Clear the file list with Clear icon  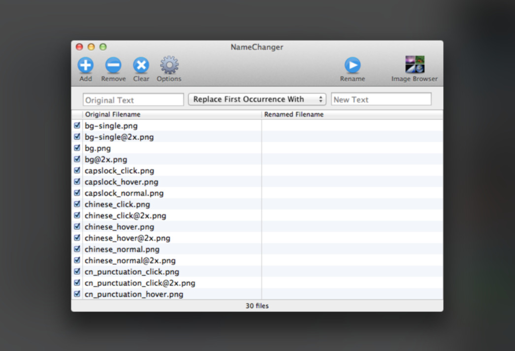141,65
